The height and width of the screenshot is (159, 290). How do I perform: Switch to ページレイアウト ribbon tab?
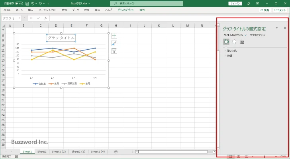coord(47,10)
